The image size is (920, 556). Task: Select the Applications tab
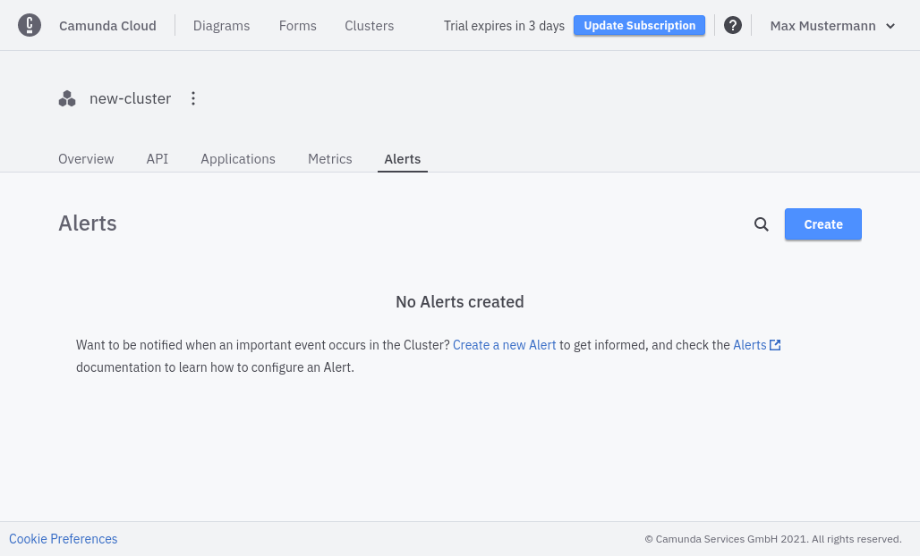238,159
